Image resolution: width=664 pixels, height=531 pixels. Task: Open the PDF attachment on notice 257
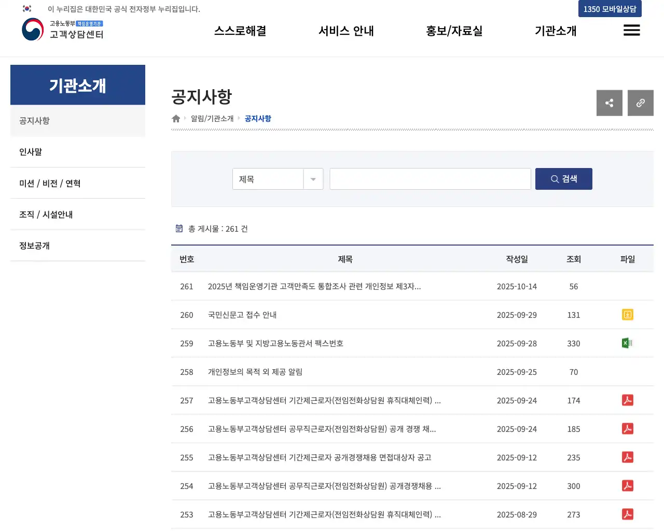coord(627,400)
